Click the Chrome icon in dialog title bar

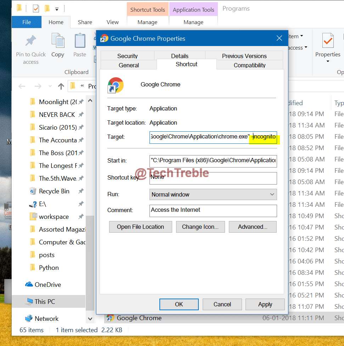[x=104, y=38]
